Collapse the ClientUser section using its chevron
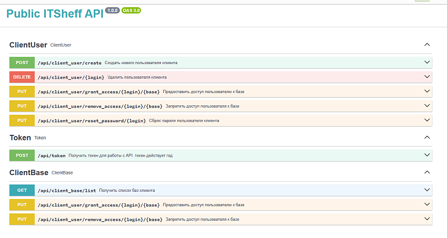The image size is (447, 238). click(x=427, y=45)
